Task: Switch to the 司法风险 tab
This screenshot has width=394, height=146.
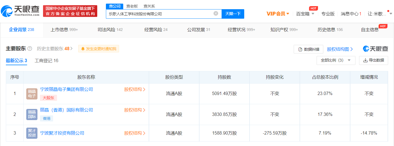Action: 110,30
